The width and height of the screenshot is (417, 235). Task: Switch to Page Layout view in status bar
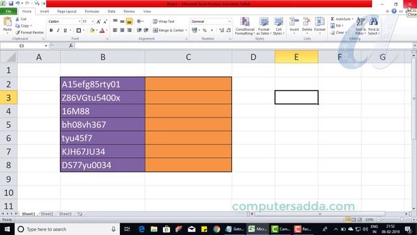point(354,219)
